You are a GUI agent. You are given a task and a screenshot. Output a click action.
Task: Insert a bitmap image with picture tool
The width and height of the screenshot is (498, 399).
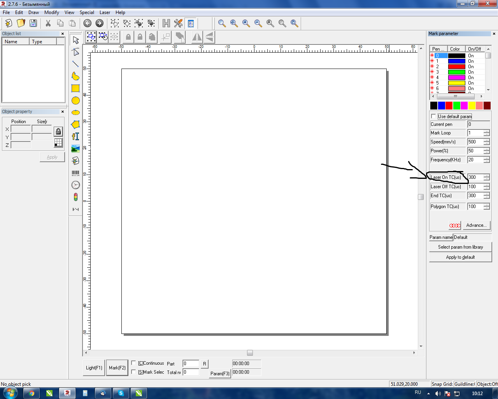click(75, 148)
